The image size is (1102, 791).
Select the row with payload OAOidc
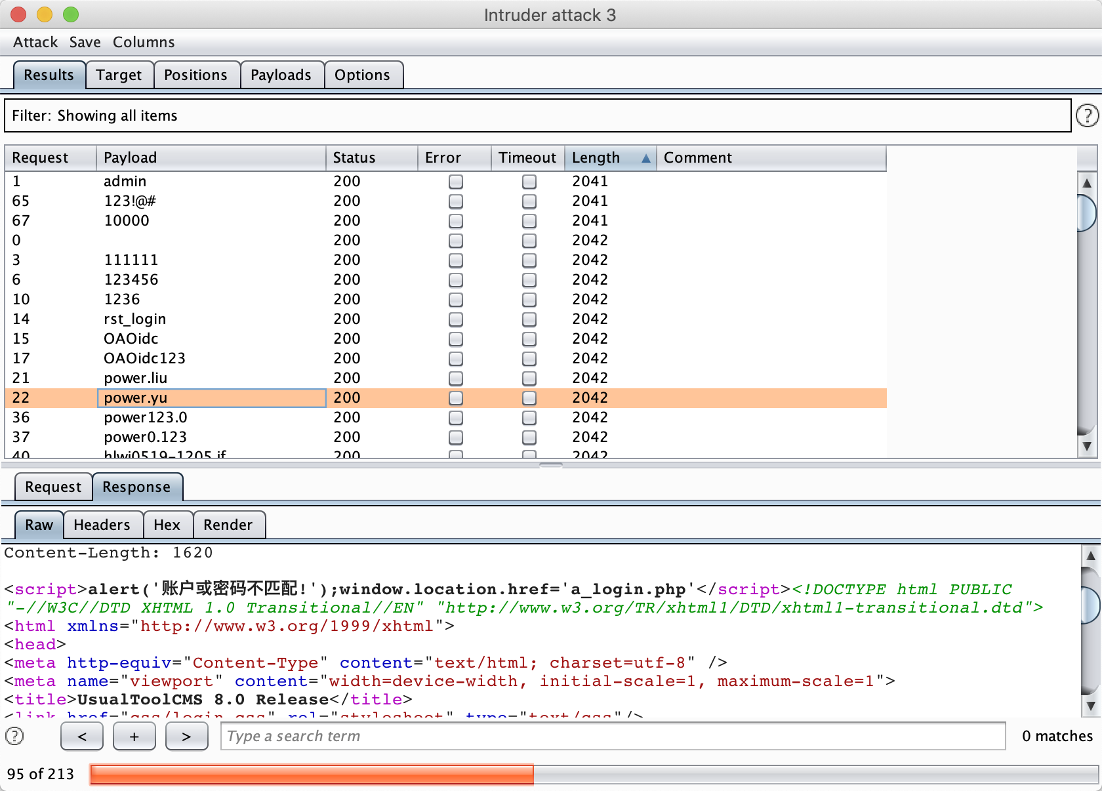tap(446, 339)
